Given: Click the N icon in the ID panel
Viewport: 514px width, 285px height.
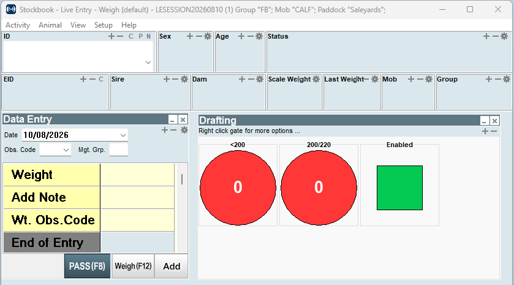Looking at the screenshot, I should tap(148, 36).
